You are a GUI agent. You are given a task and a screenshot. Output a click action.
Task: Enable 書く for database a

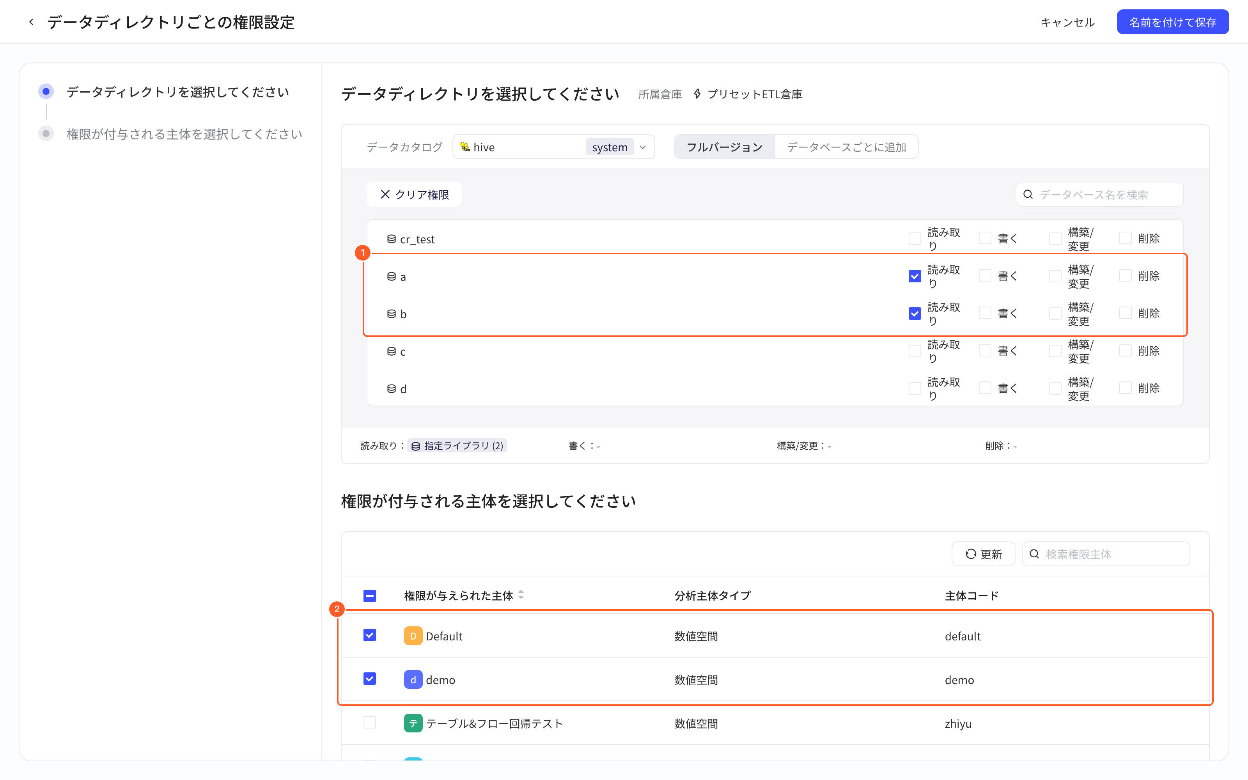click(985, 276)
